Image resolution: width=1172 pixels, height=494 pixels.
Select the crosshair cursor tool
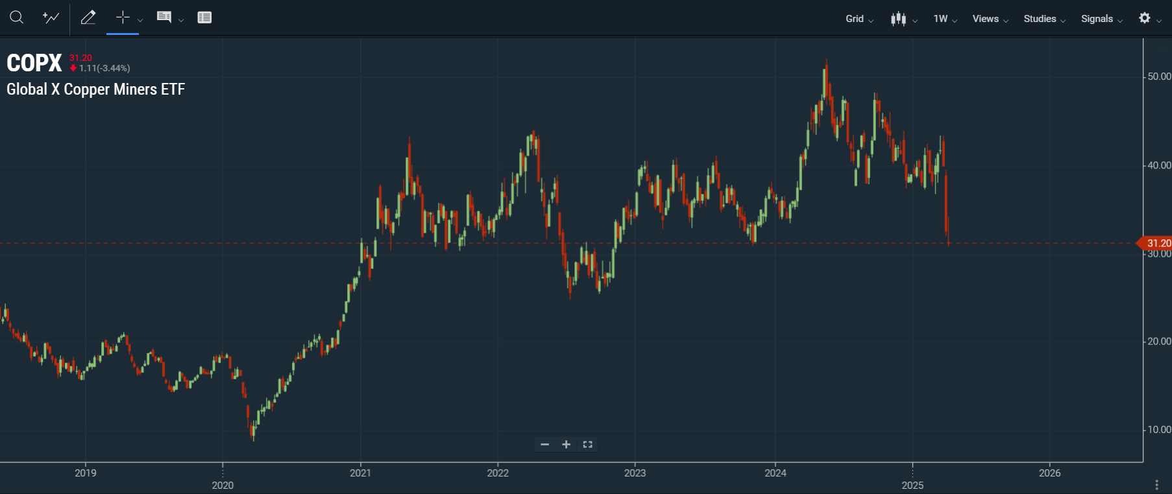click(x=122, y=18)
